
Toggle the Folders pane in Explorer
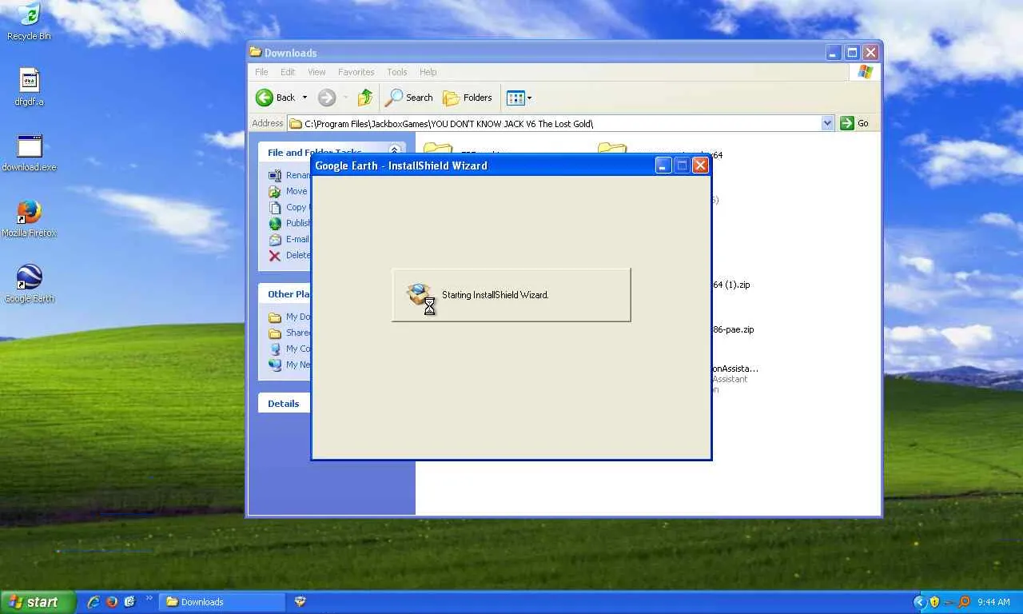click(x=468, y=98)
